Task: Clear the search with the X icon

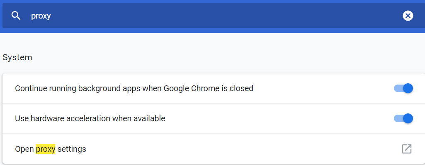Action: pos(408,16)
